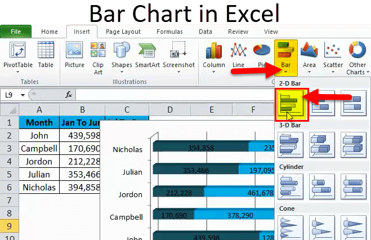Viewport: 371px width, 240px height.
Task: Open the Shapes gallery
Action: pos(122,57)
